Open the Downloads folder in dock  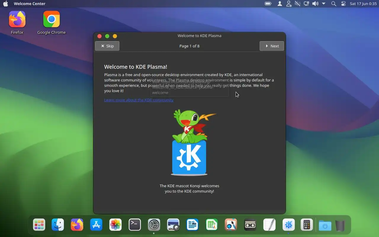tap(325, 225)
